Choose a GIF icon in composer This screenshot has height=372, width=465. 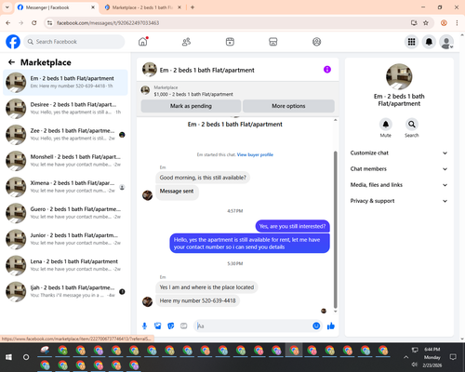[x=184, y=325]
